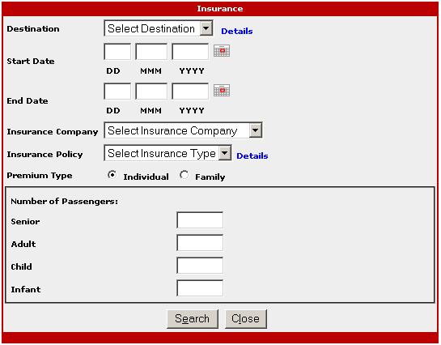Click the Senior passengers input box
The width and height of the screenshot is (441, 345).
coord(200,220)
